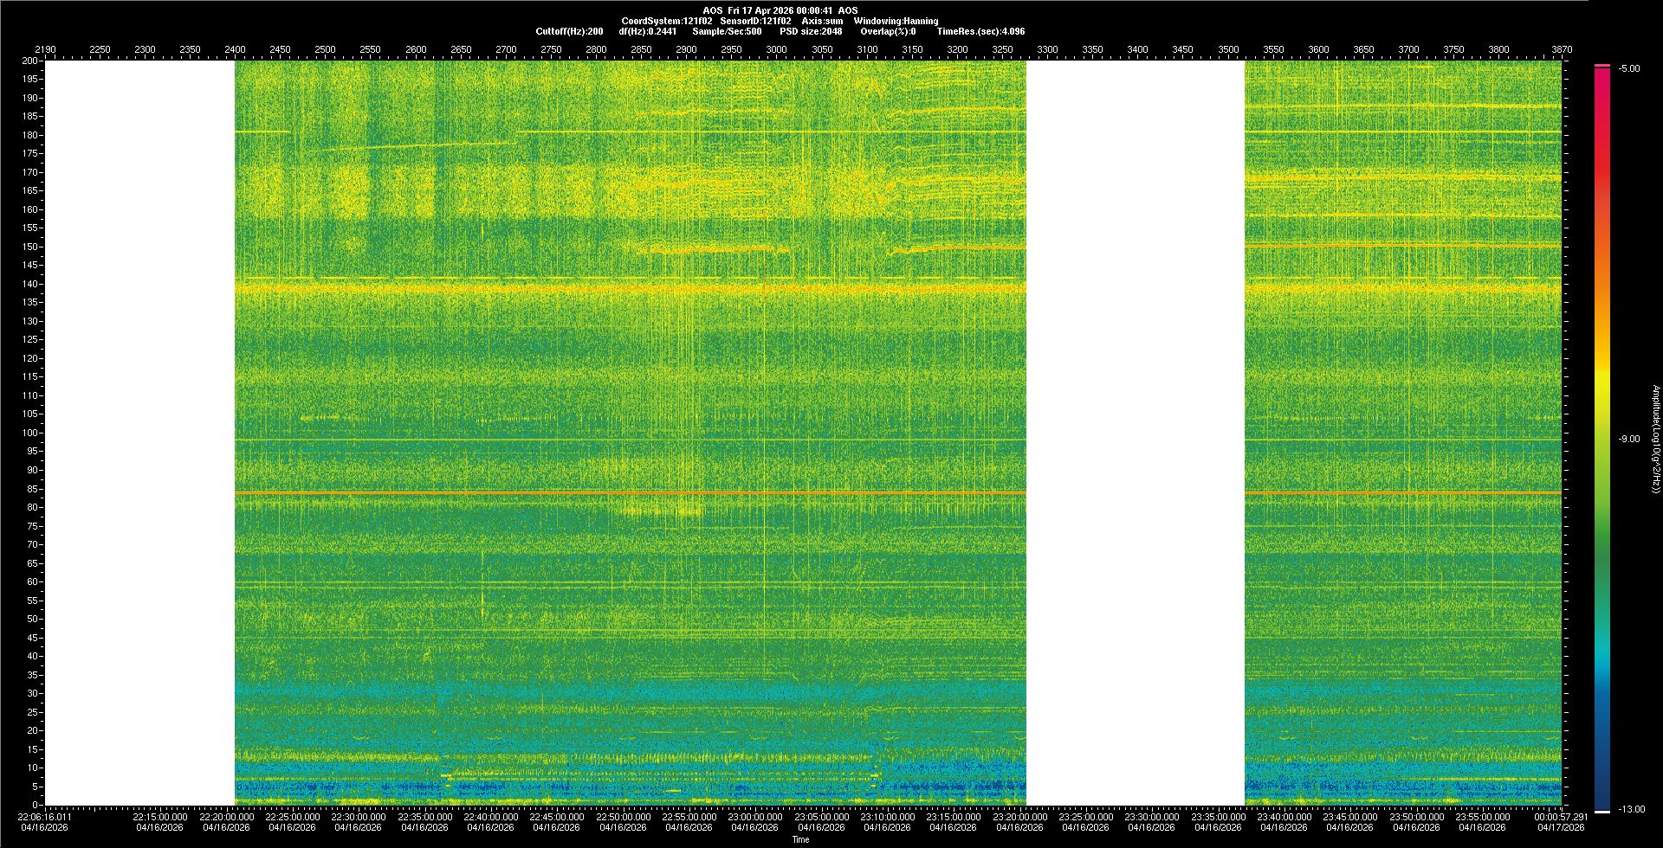This screenshot has height=848, width=1663.
Task: Click the 2400 tick on top axis
Action: pos(235,49)
